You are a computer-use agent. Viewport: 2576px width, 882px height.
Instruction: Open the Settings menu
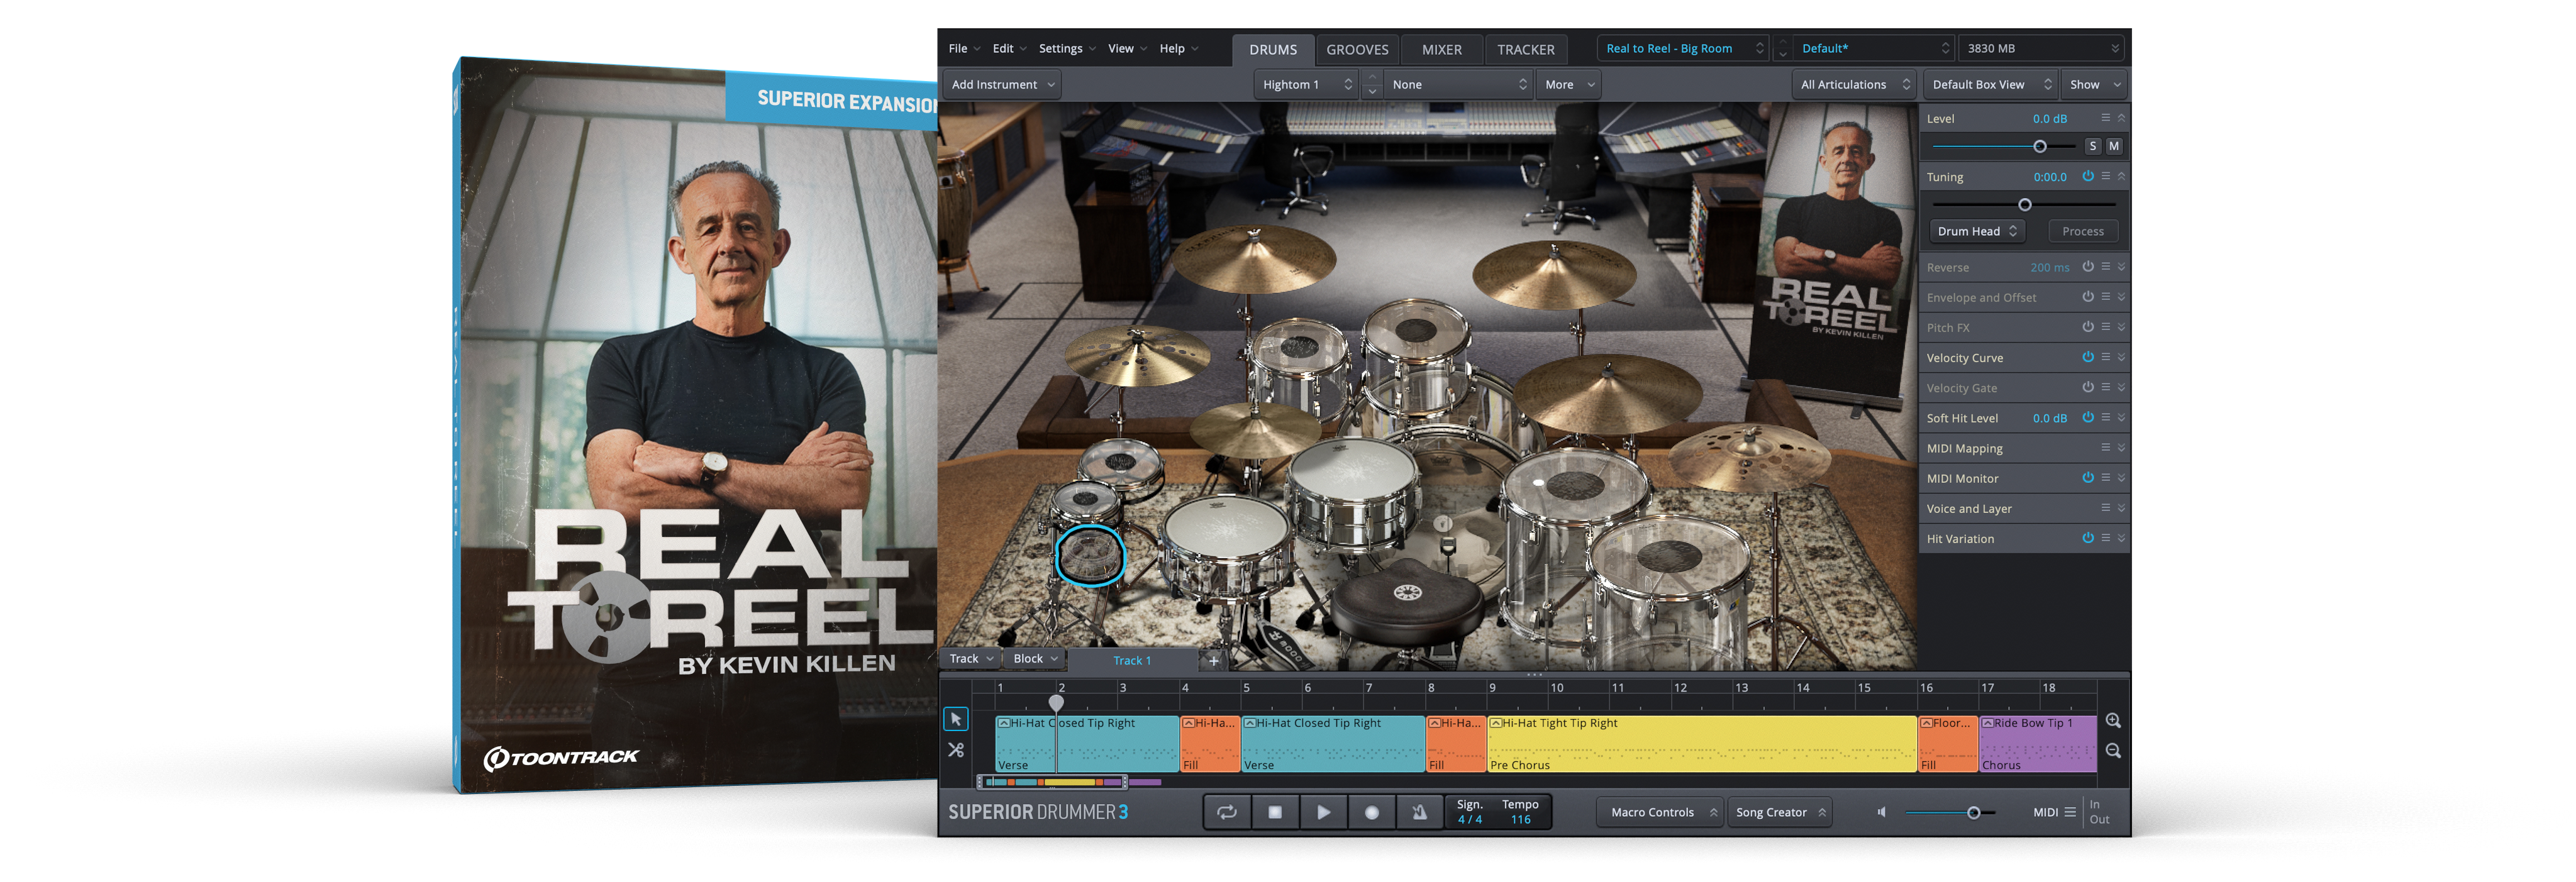1067,48
